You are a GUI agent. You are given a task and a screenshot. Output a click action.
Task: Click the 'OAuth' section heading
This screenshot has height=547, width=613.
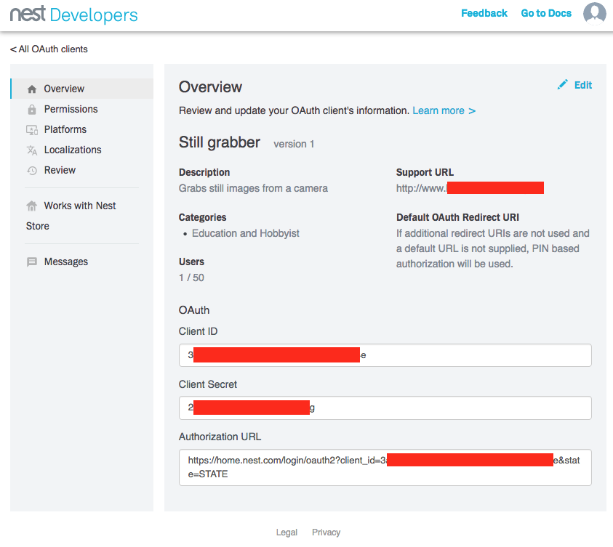[194, 310]
